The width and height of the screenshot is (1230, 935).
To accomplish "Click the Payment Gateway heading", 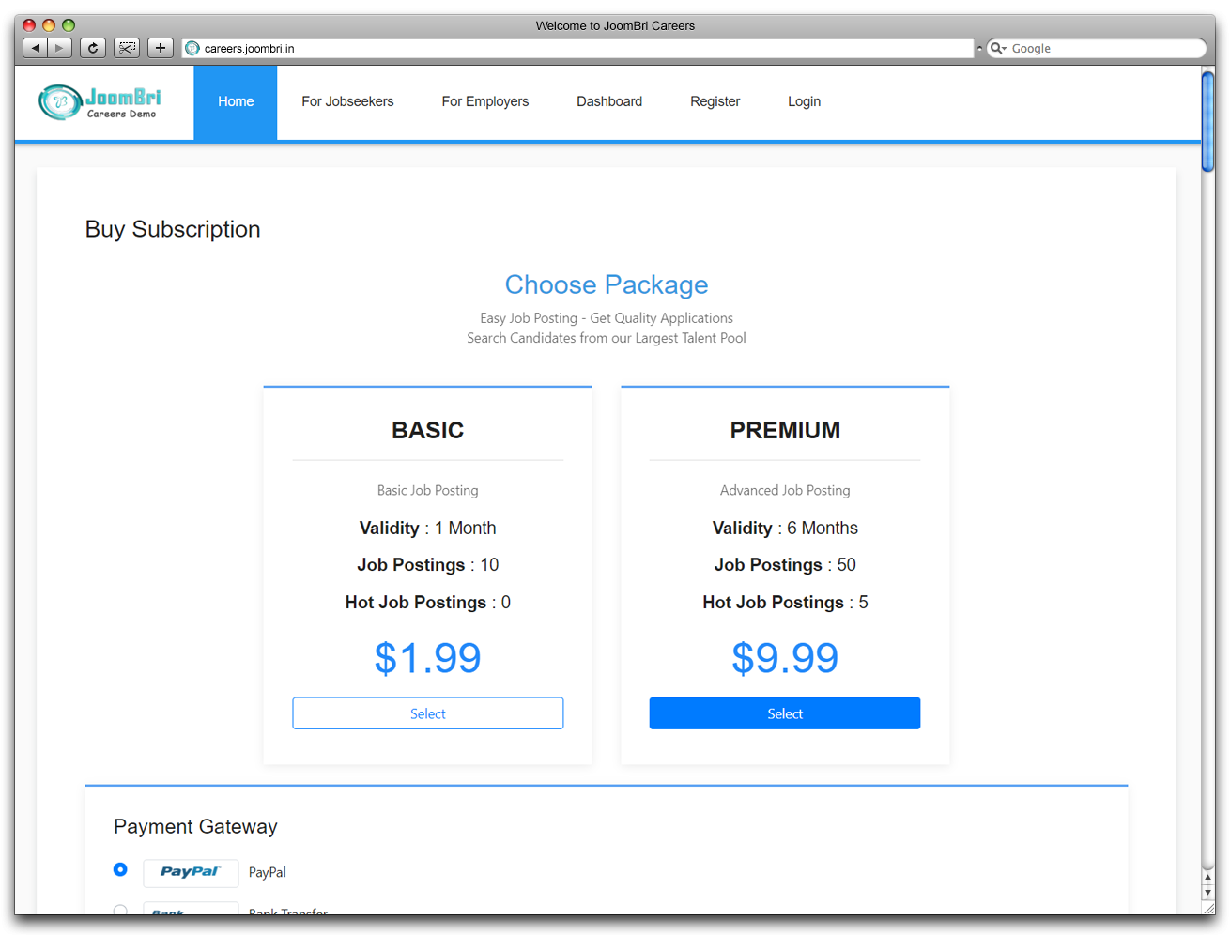I will click(x=195, y=826).
